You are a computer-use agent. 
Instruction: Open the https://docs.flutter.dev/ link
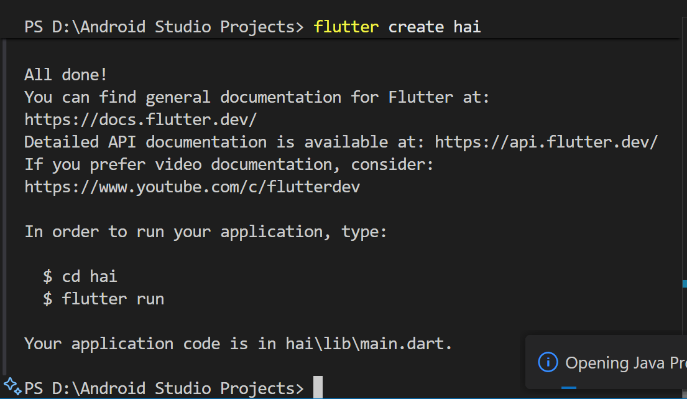(x=141, y=120)
